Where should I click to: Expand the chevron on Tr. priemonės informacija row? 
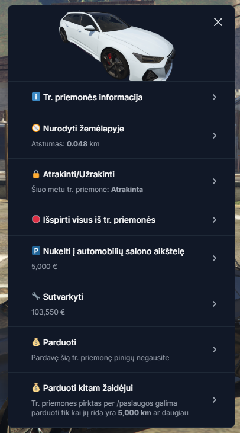coord(215,97)
